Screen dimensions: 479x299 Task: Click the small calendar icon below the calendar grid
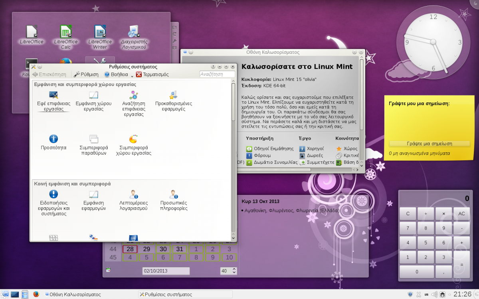(x=108, y=270)
